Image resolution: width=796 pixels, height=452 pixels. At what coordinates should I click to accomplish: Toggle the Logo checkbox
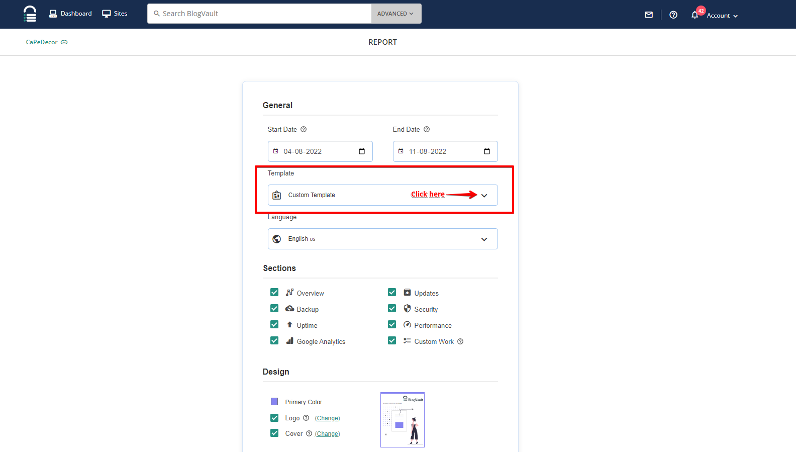274,418
